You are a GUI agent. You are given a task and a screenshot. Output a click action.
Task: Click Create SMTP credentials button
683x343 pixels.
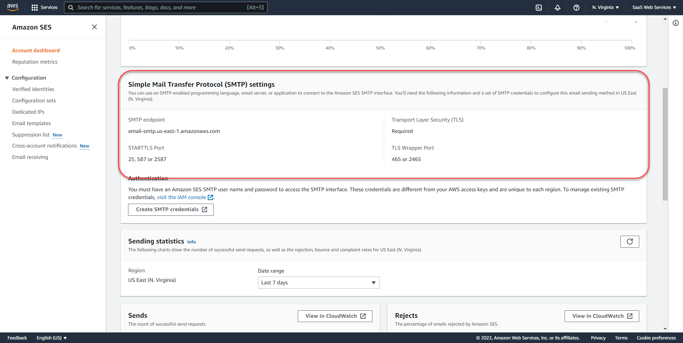pos(171,210)
